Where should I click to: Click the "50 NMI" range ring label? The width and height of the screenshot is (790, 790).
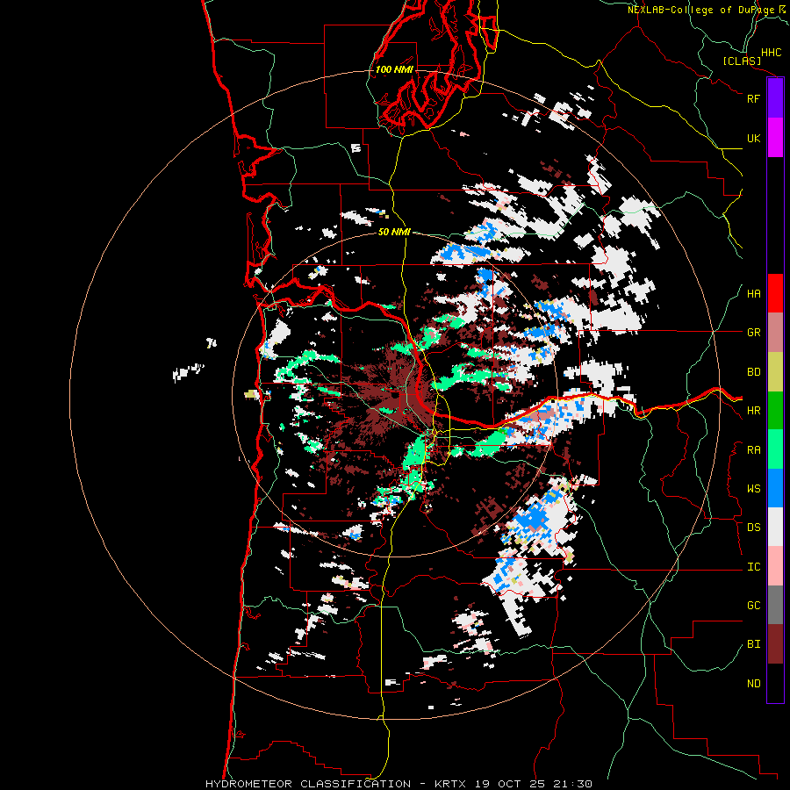tap(394, 232)
